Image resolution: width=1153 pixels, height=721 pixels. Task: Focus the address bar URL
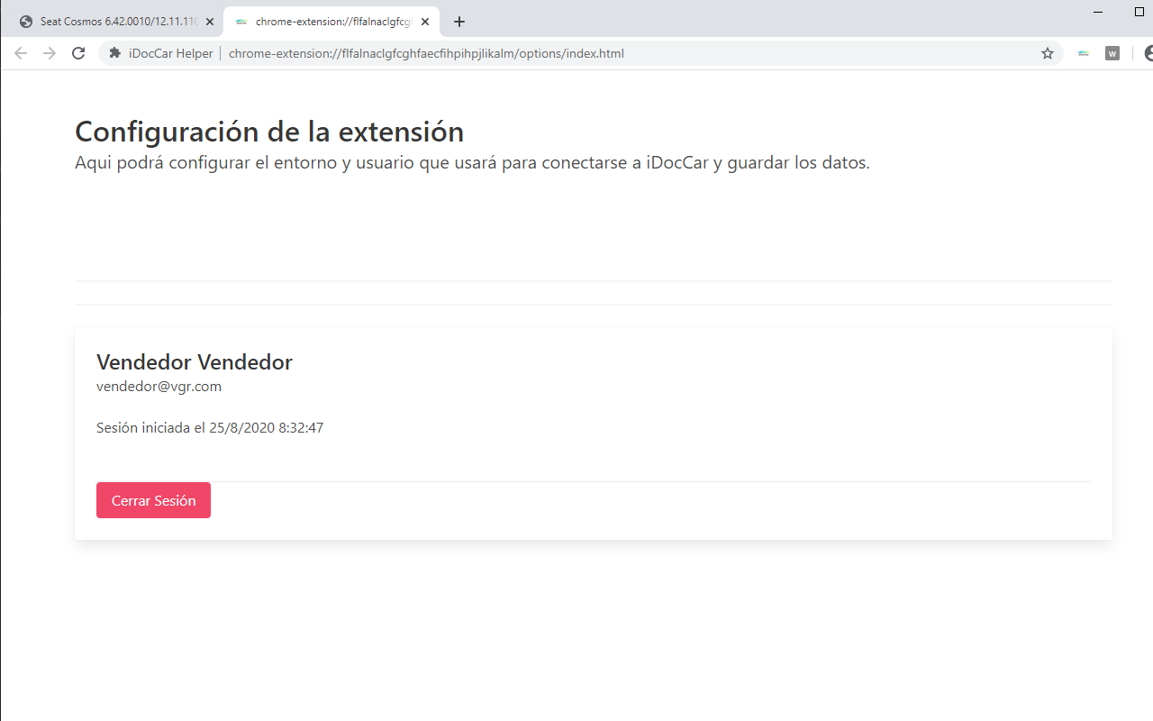(x=426, y=53)
